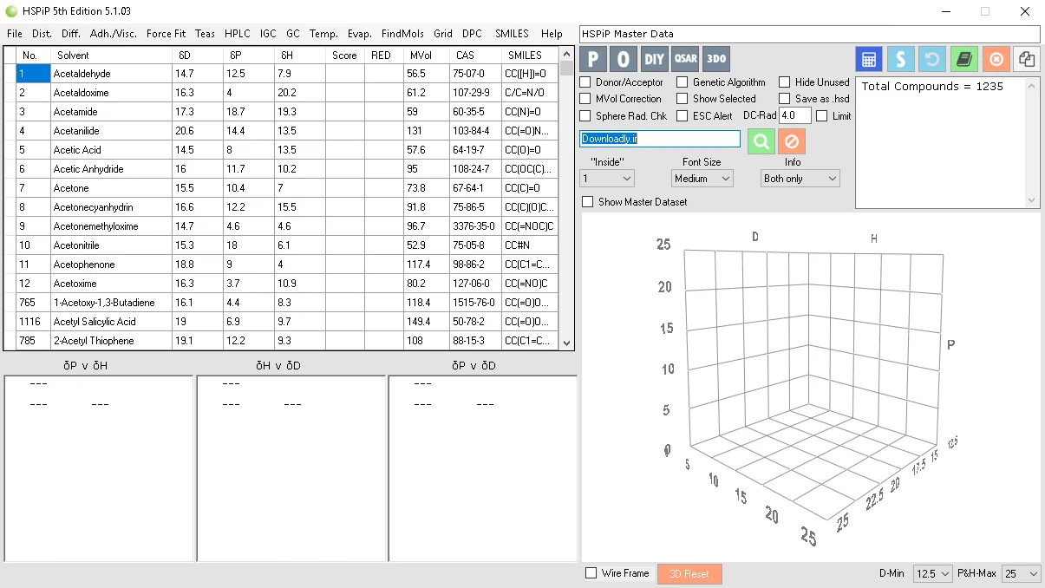Image resolution: width=1045 pixels, height=588 pixels.
Task: Open the Help menu
Action: [x=552, y=34]
